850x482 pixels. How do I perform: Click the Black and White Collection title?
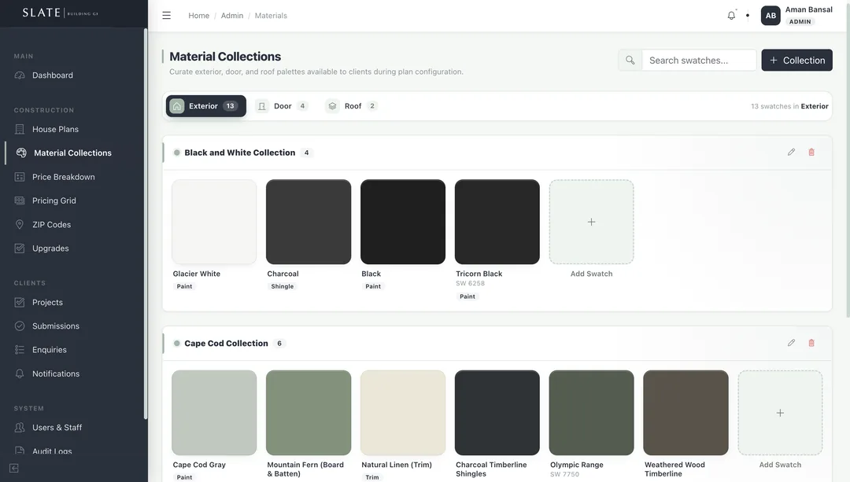click(239, 153)
